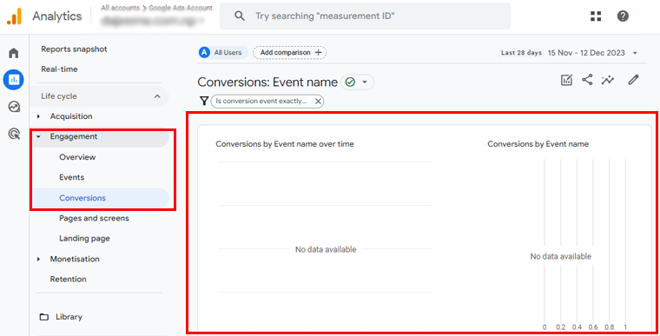This screenshot has width=660, height=336.
Task: Open the Explore icon in left rail
Action: coord(14,107)
